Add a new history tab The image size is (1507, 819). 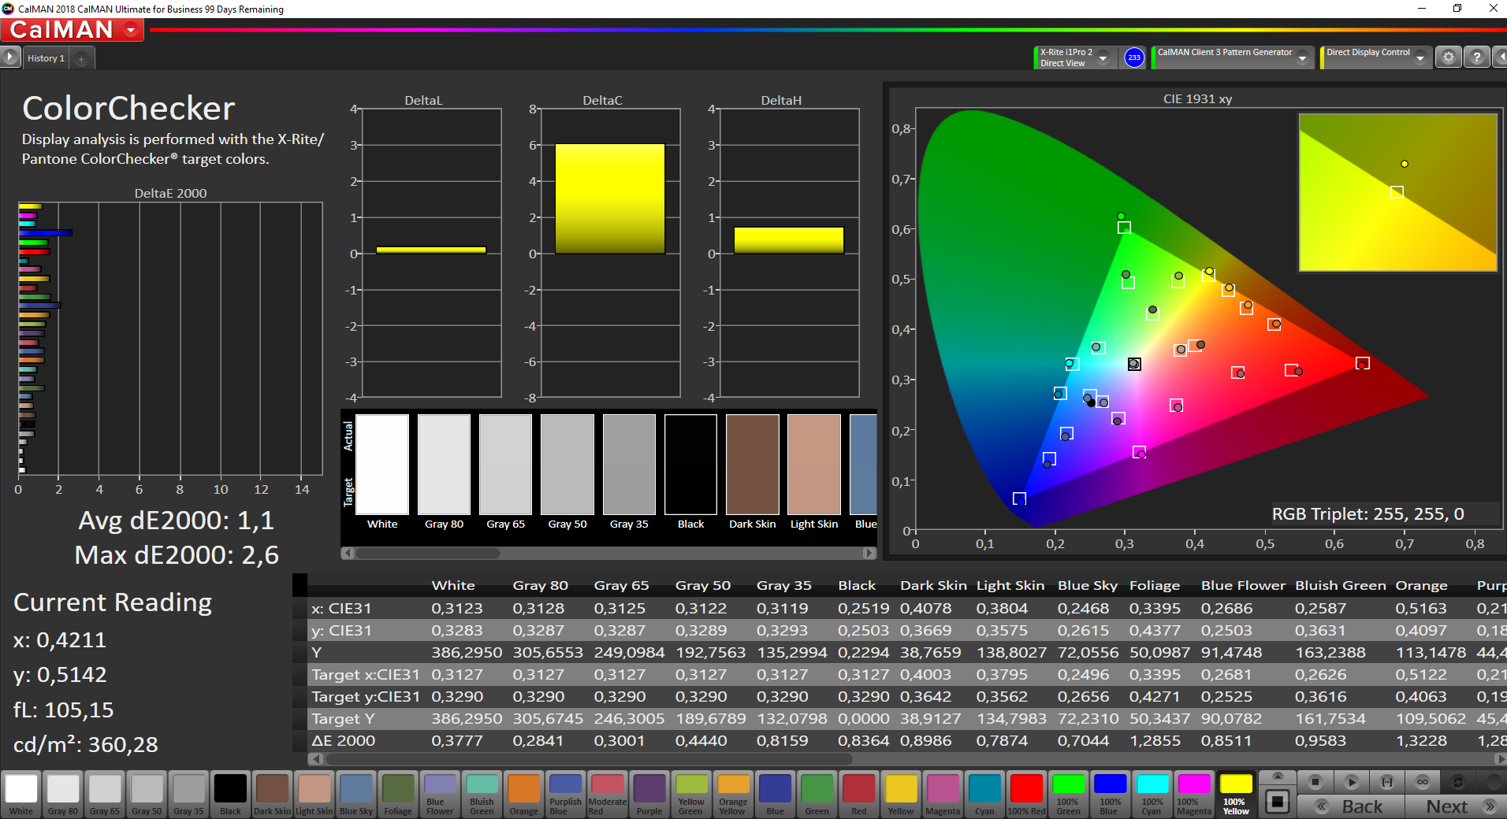point(81,58)
